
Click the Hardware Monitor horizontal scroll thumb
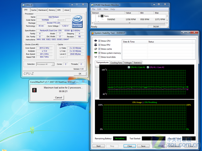(130, 23)
